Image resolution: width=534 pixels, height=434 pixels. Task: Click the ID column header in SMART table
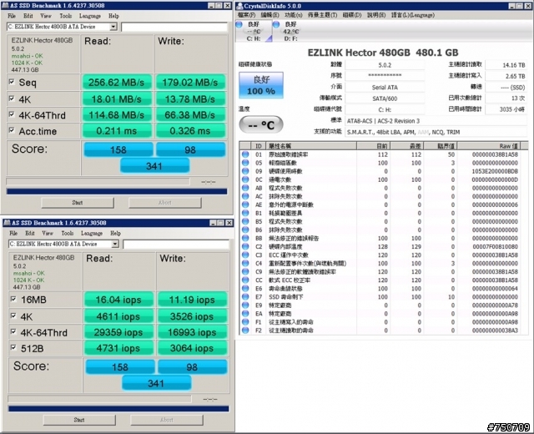click(259, 146)
